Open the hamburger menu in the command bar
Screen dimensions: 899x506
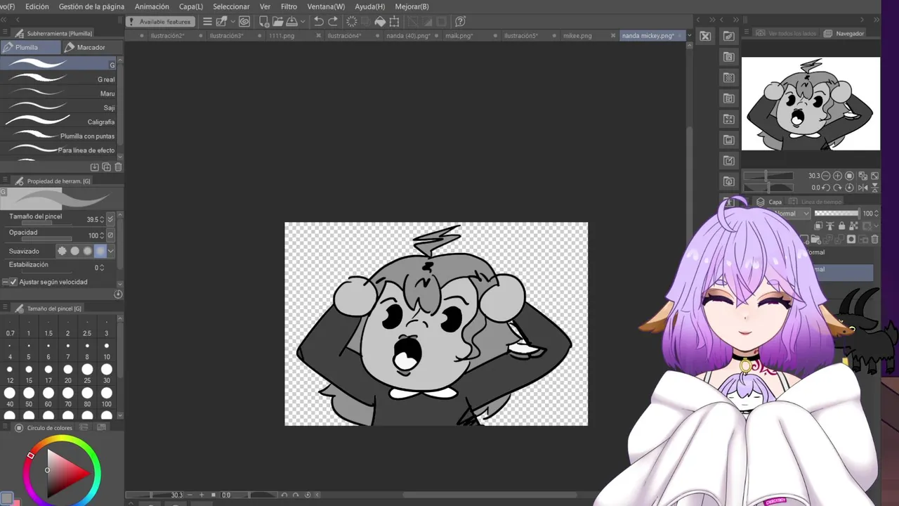tap(207, 22)
